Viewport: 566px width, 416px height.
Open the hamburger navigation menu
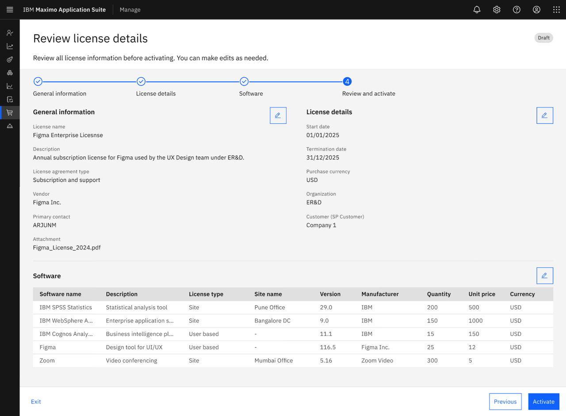click(10, 10)
